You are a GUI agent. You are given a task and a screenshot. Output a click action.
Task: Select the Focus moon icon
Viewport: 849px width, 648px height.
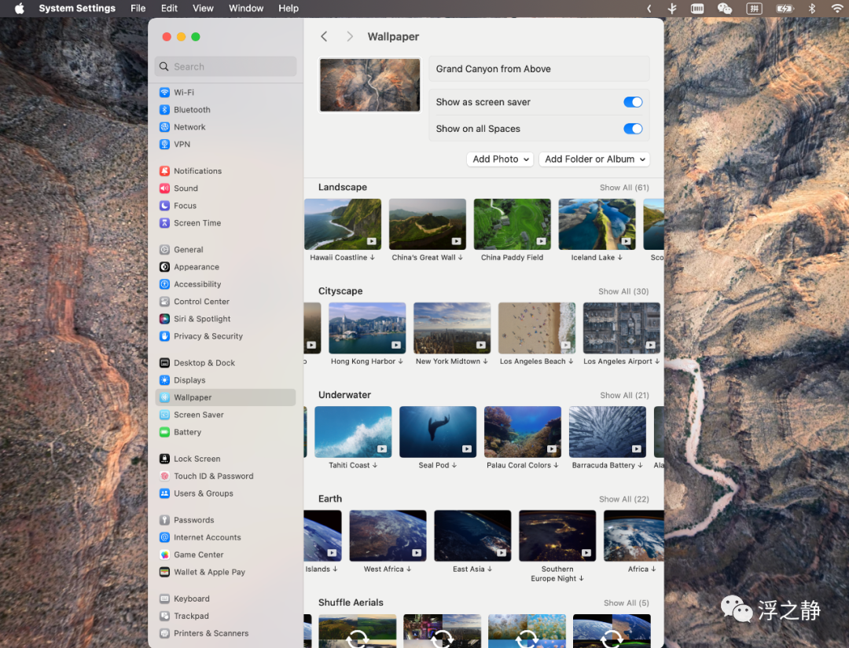coord(164,206)
